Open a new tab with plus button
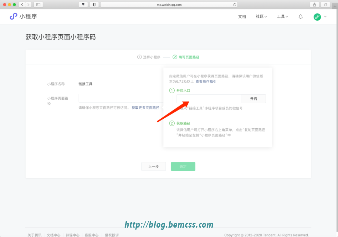The height and width of the screenshot is (237, 338). 335,6
